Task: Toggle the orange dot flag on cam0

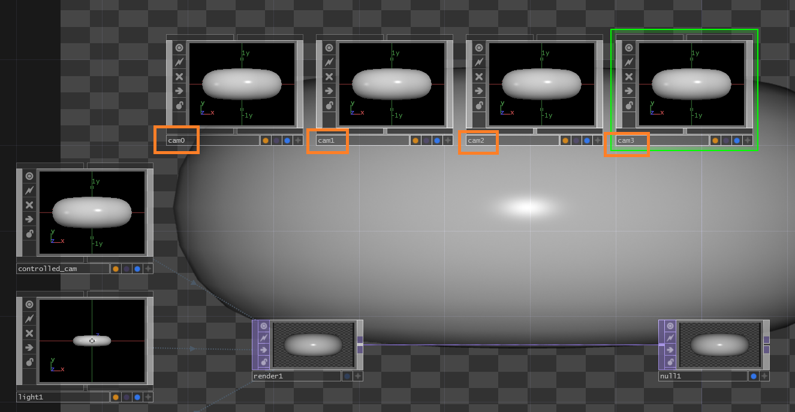Action: [266, 140]
